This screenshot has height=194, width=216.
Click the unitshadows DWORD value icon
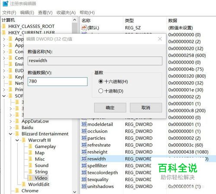pos(84,186)
